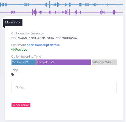Click the Tags heading label
The width and height of the screenshot is (126, 122).
tap(15, 70)
